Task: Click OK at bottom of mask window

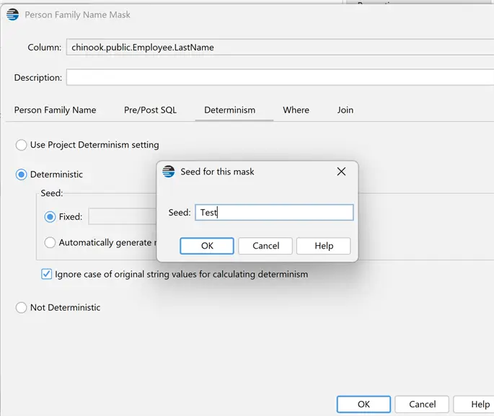Action: [x=363, y=404]
